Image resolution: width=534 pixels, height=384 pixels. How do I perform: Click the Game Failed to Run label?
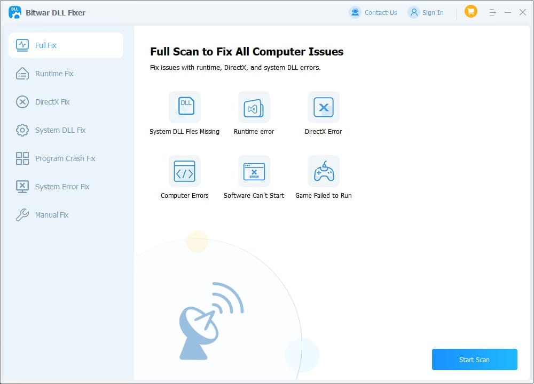coord(324,196)
